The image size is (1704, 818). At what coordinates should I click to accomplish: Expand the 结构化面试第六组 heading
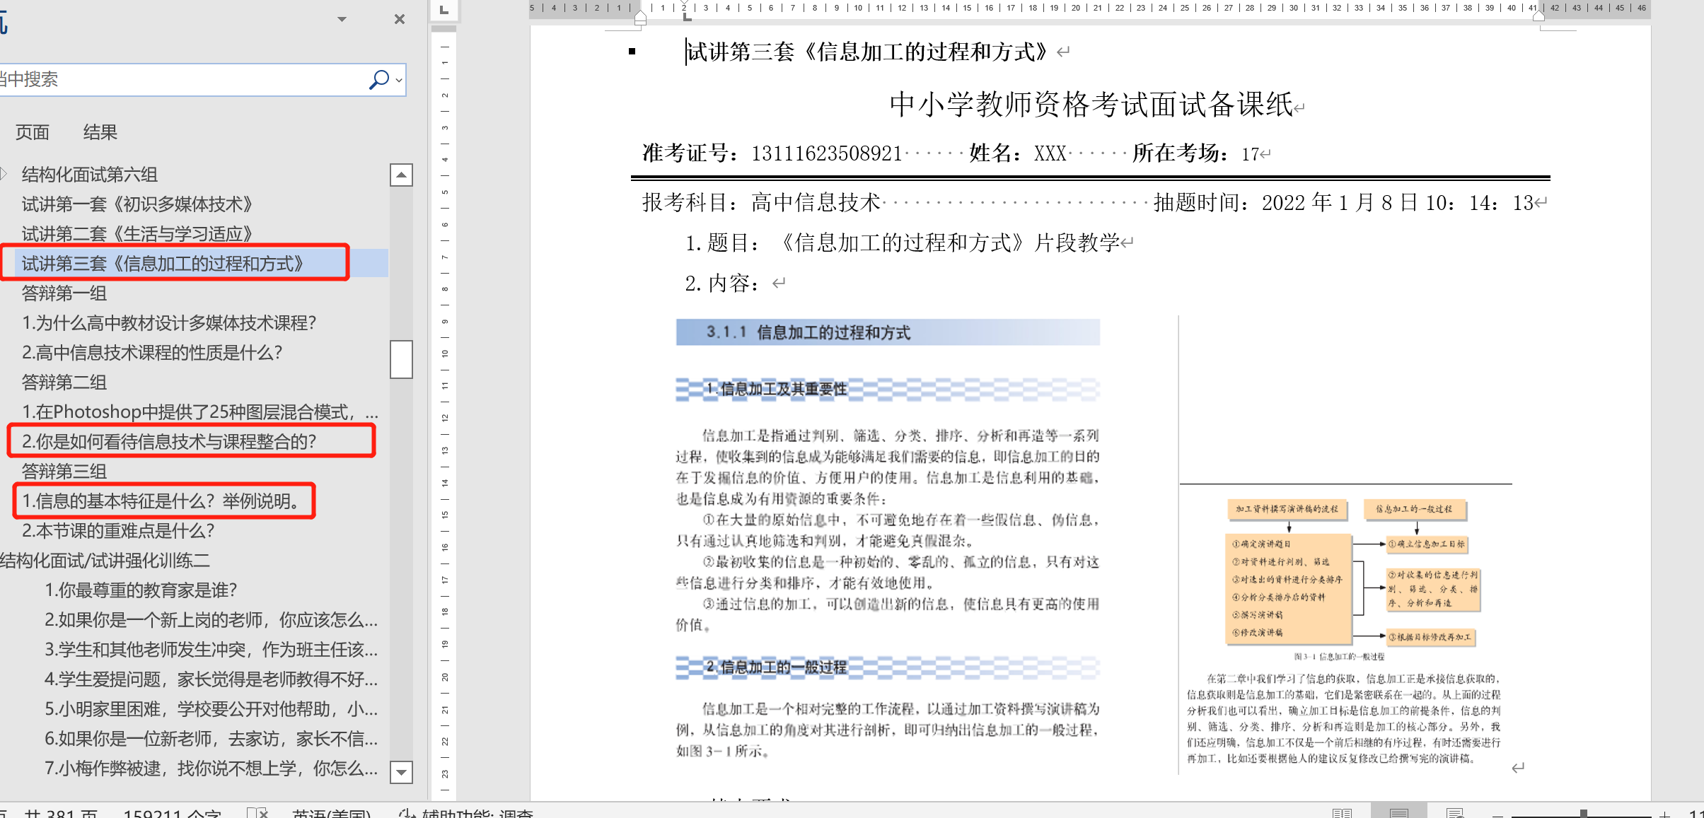(4, 174)
